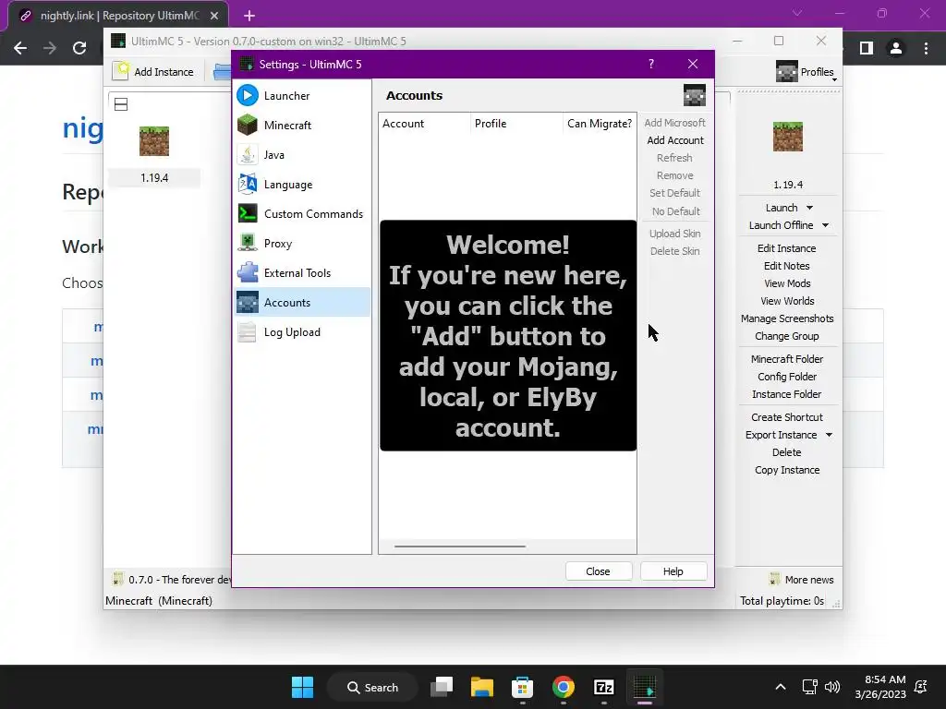Open 7-Zip from the taskbar

coord(604,687)
